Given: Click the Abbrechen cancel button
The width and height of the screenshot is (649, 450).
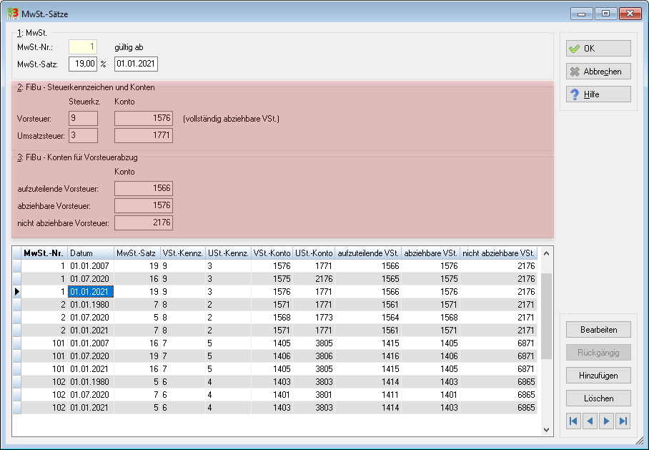Looking at the screenshot, I should 598,72.
